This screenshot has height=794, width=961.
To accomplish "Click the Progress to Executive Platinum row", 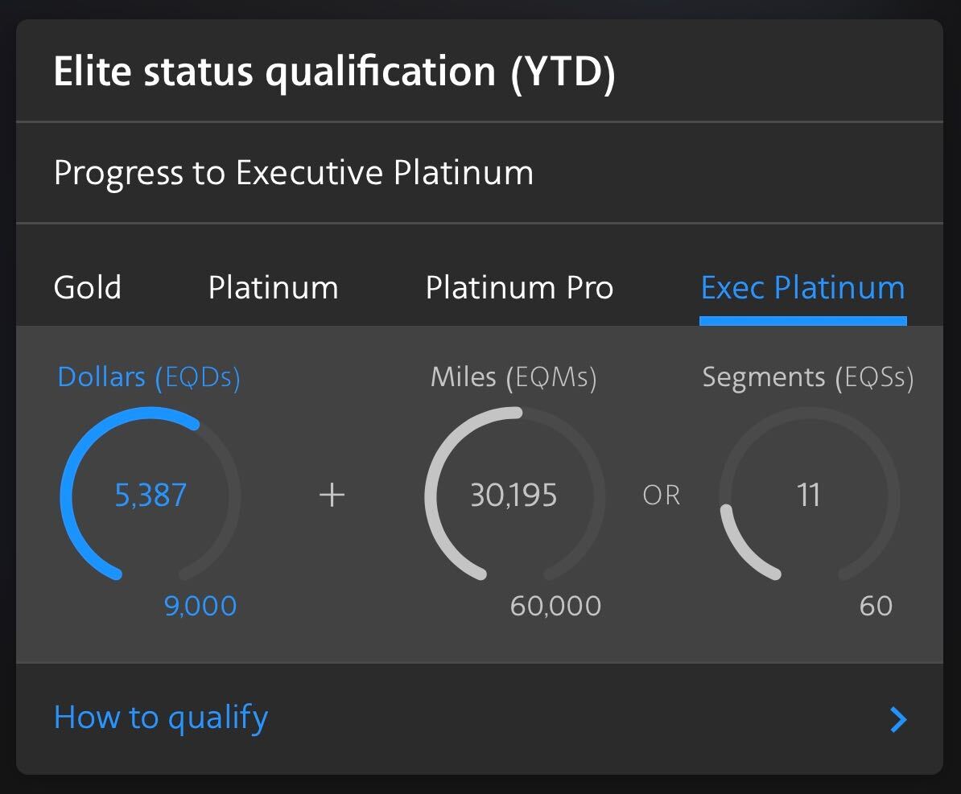I will pos(293,173).
